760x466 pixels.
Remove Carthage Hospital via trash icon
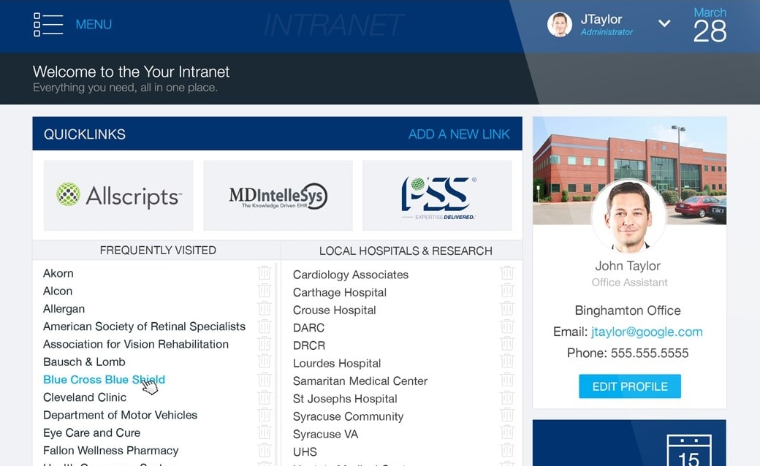pos(507,291)
